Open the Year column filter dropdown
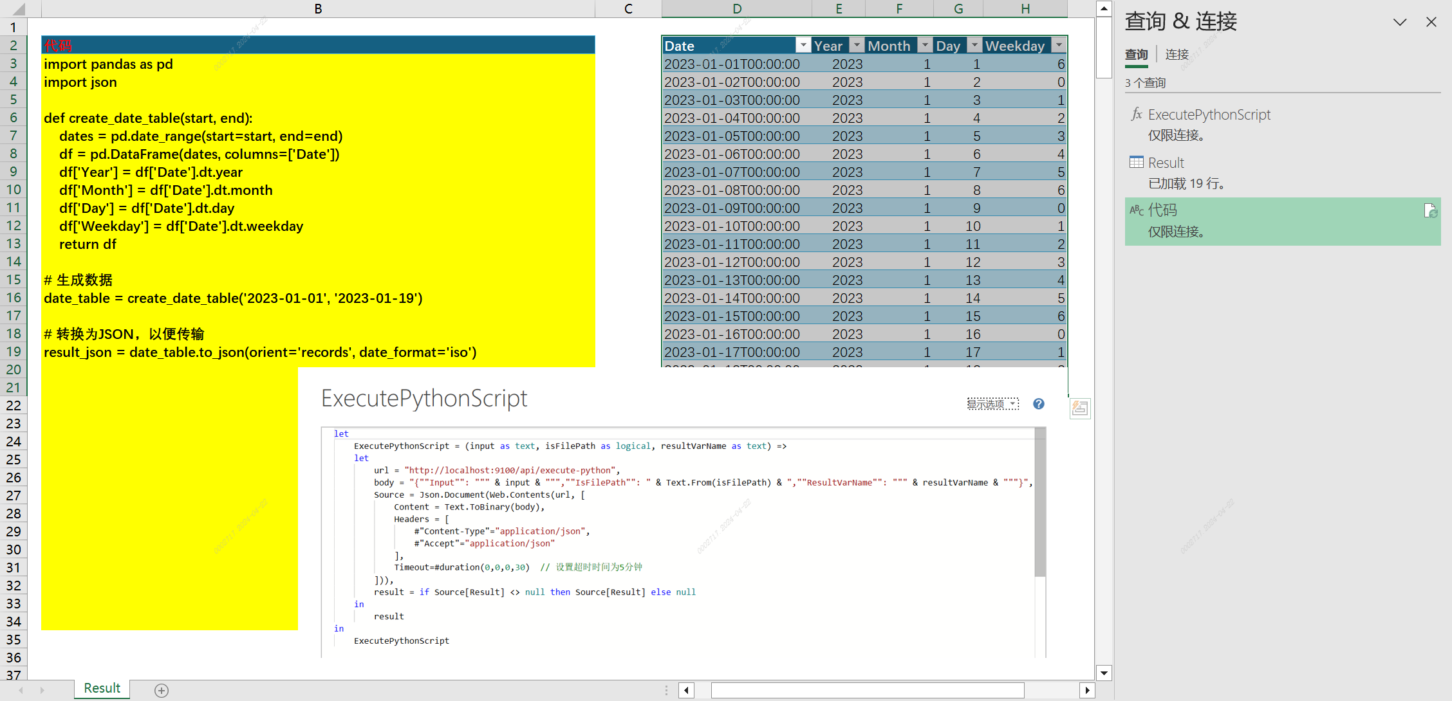 tap(856, 45)
